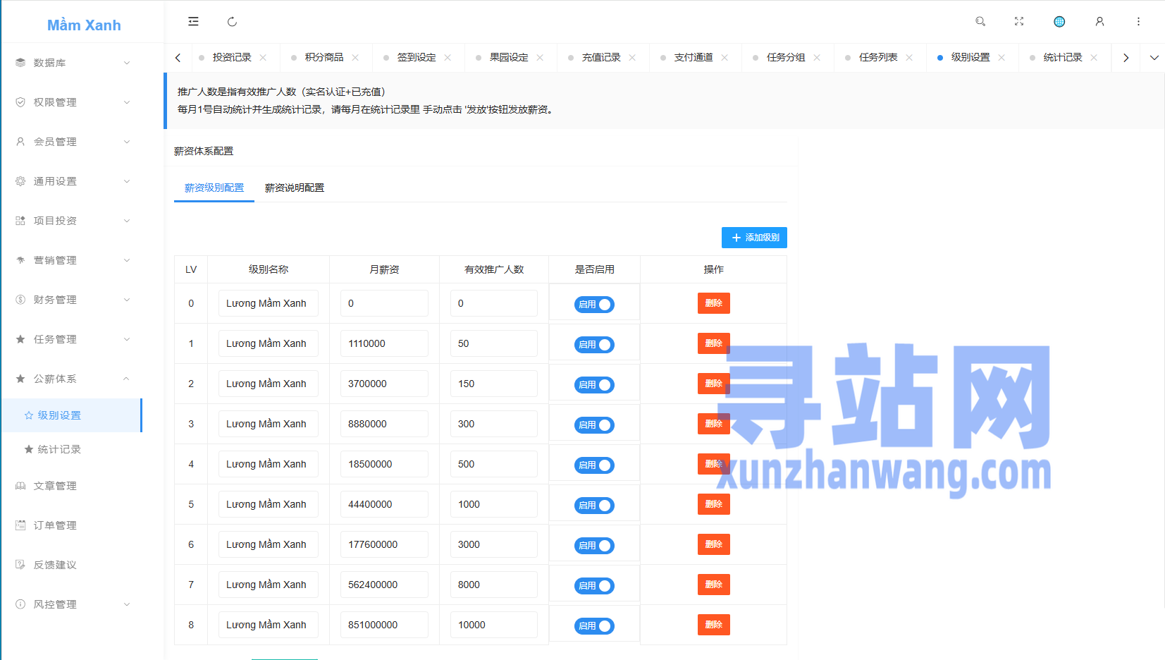Switch to the 任务列表 page tab
This screenshot has width=1165, height=660.
(878, 58)
